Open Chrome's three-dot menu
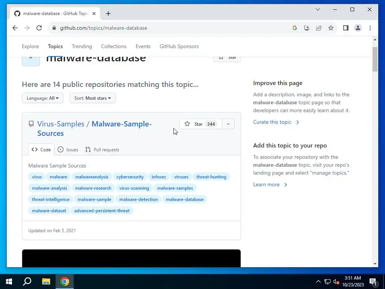Screen dimensions: 385x289 tap(370, 28)
